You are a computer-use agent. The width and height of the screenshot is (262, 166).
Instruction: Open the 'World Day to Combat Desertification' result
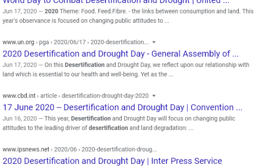click(x=116, y=2)
